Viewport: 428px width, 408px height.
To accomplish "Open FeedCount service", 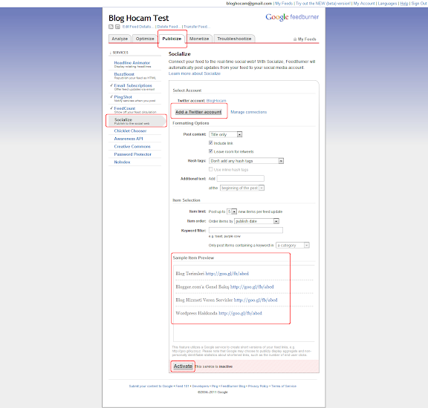I will pyautogui.click(x=125, y=108).
